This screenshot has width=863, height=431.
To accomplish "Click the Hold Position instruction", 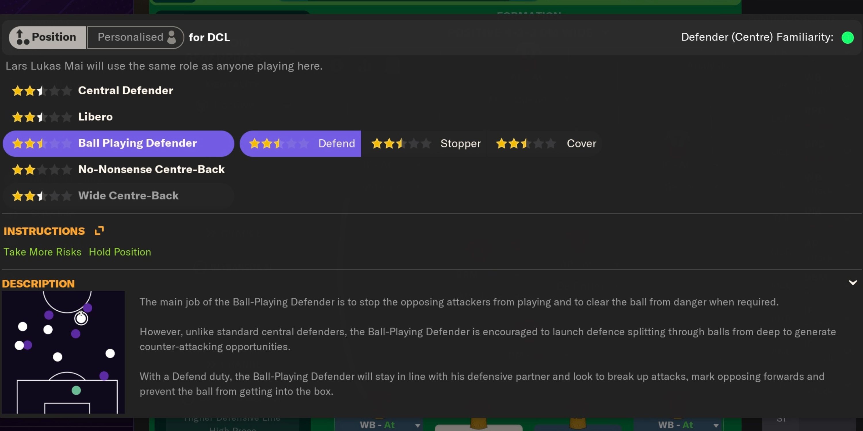I will pyautogui.click(x=120, y=252).
